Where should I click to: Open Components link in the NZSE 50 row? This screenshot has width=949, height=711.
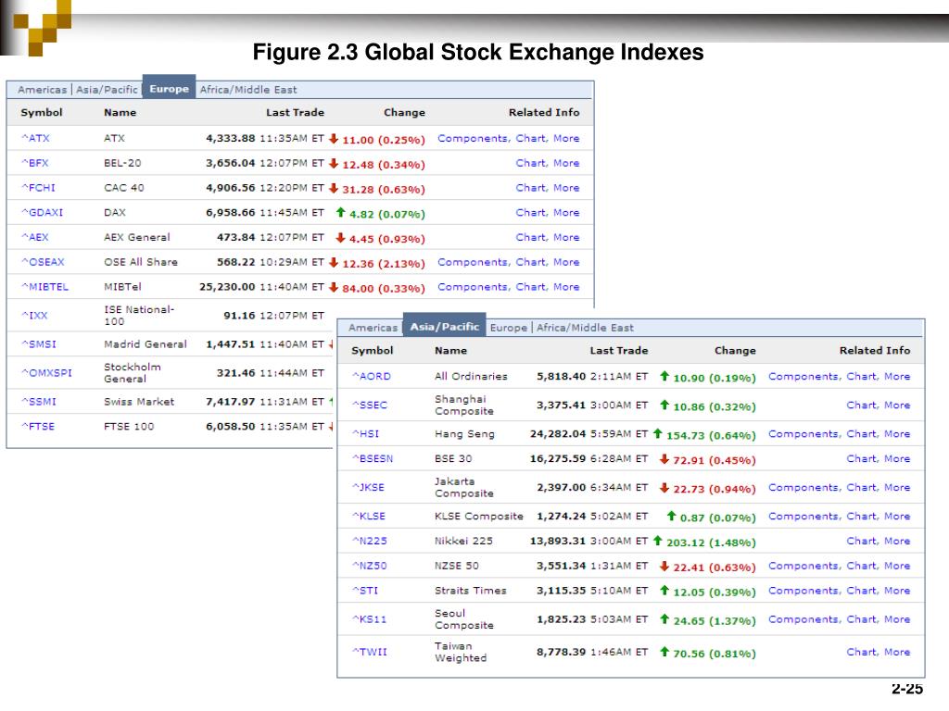[x=804, y=566]
